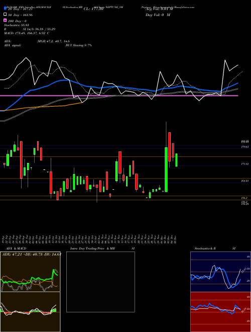The height and width of the screenshot is (332, 251).
Task: Select the '200 Day = 0' label
Action: point(17,21)
